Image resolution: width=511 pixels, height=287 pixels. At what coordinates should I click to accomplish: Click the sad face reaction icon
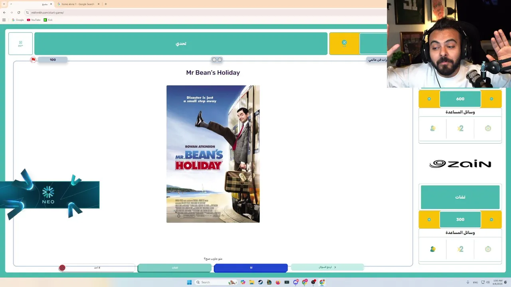tap(214, 60)
